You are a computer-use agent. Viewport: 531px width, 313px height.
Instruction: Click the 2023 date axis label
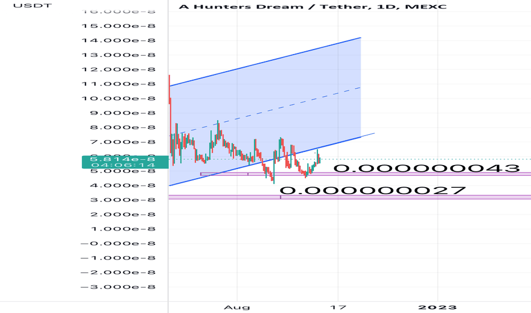438,307
